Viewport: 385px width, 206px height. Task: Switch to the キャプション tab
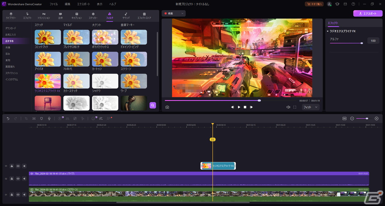click(77, 16)
